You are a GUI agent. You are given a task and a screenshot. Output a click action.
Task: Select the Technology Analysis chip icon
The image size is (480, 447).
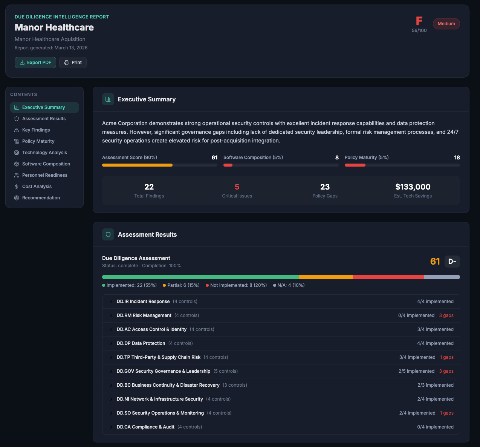17,152
